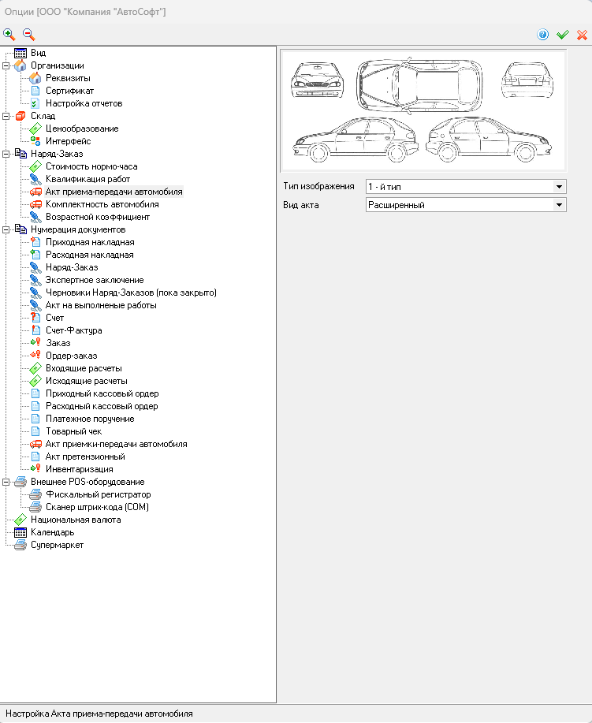Open the Вид акта dropdown arrow
Screen dimensions: 592x723
coord(559,205)
